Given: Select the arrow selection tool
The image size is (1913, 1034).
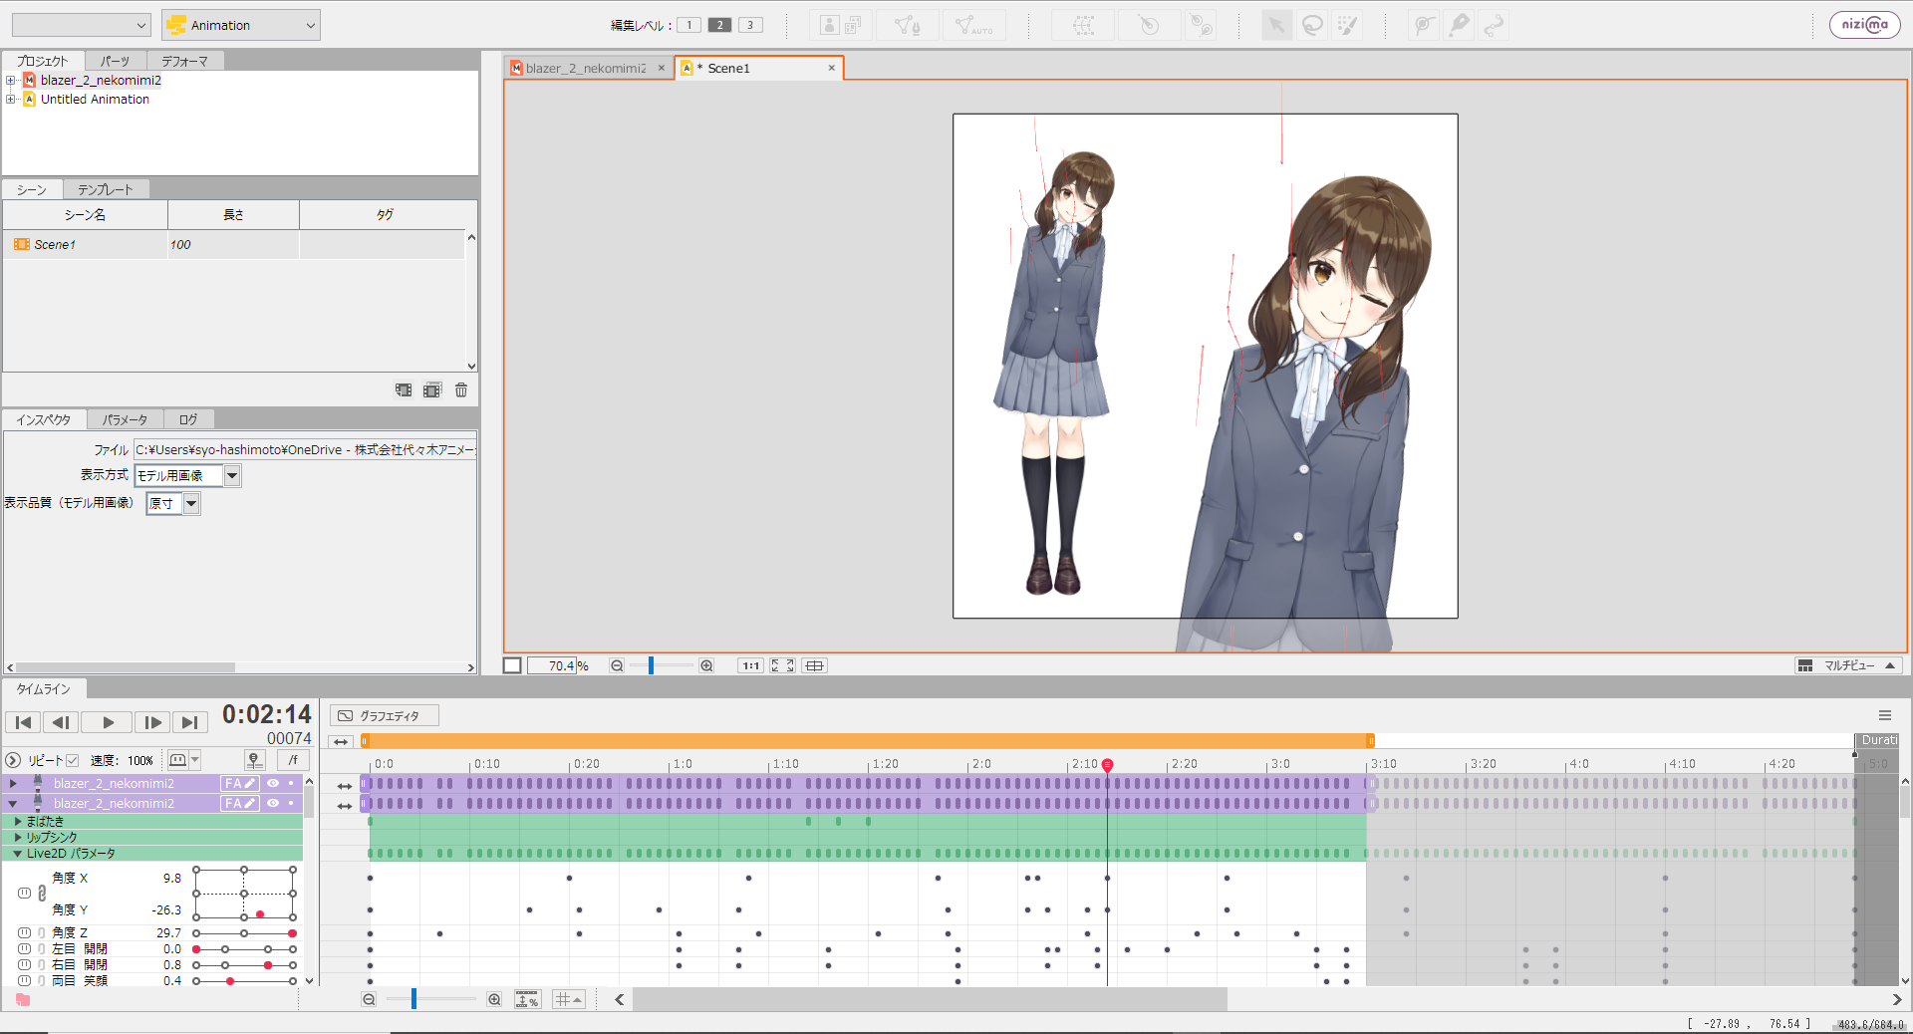Looking at the screenshot, I should coord(1276,25).
